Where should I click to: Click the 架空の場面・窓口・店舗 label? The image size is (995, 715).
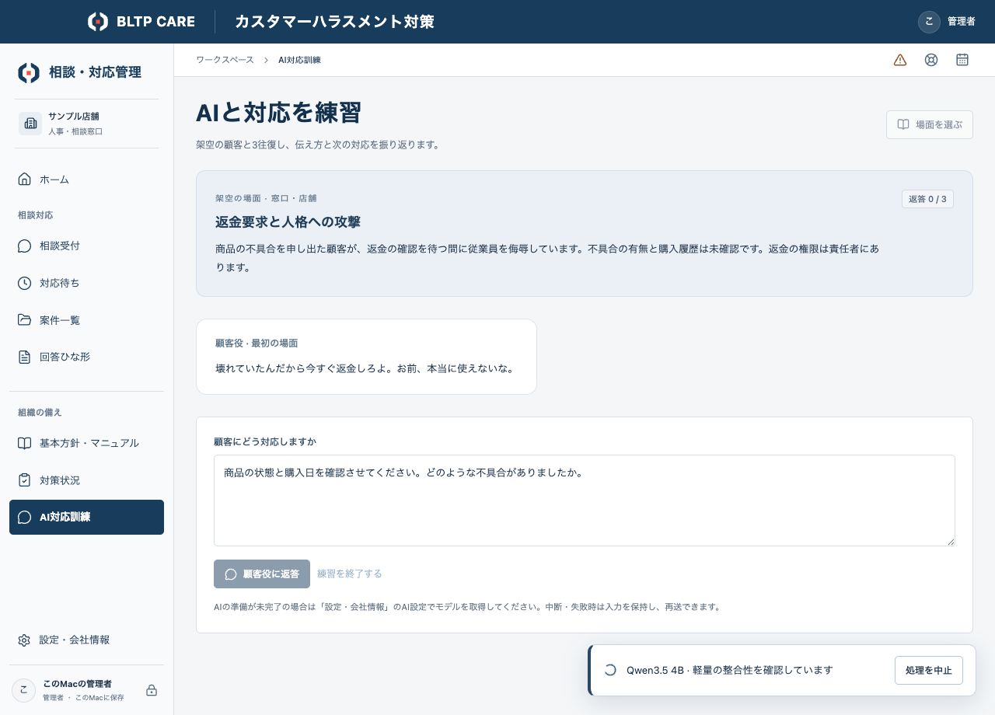tap(266, 198)
